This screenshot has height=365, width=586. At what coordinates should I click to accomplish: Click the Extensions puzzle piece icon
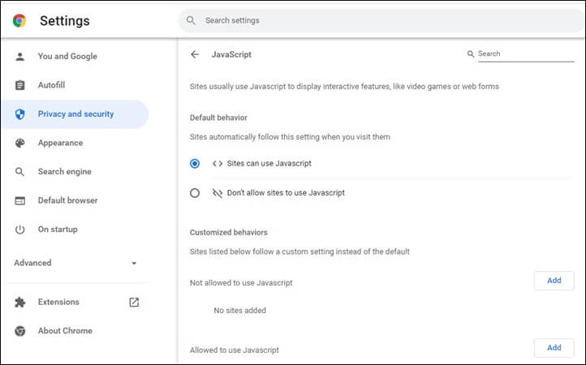(20, 302)
